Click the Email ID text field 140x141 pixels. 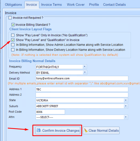click(82, 78)
